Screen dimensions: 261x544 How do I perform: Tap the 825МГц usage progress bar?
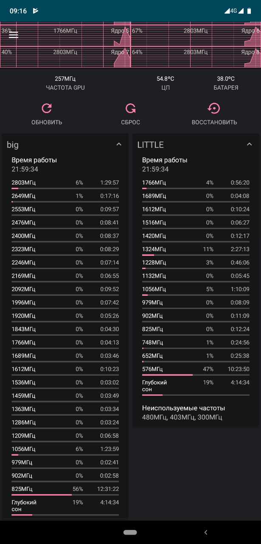click(65, 495)
